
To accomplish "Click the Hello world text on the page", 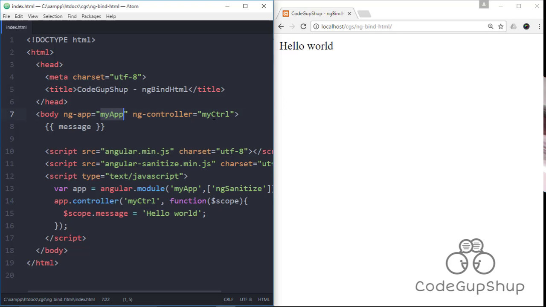I will pos(306,46).
